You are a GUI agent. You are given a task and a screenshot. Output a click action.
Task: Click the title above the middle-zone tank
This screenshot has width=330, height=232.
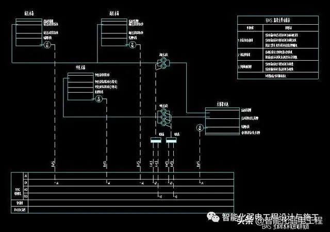(x=80, y=67)
